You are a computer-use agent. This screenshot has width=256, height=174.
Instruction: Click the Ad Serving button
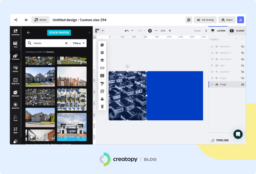(205, 20)
